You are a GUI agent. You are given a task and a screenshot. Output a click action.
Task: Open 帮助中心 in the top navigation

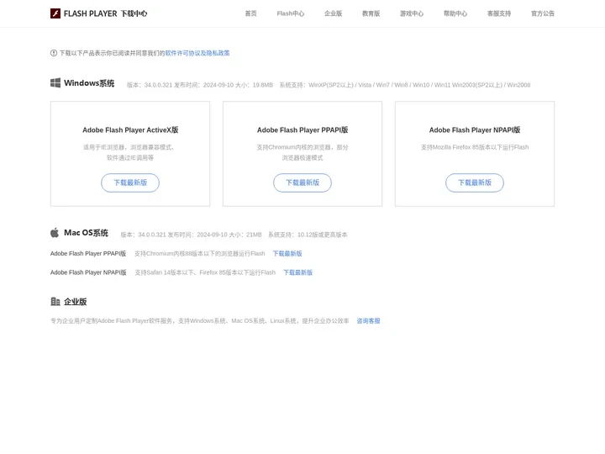[x=455, y=13]
